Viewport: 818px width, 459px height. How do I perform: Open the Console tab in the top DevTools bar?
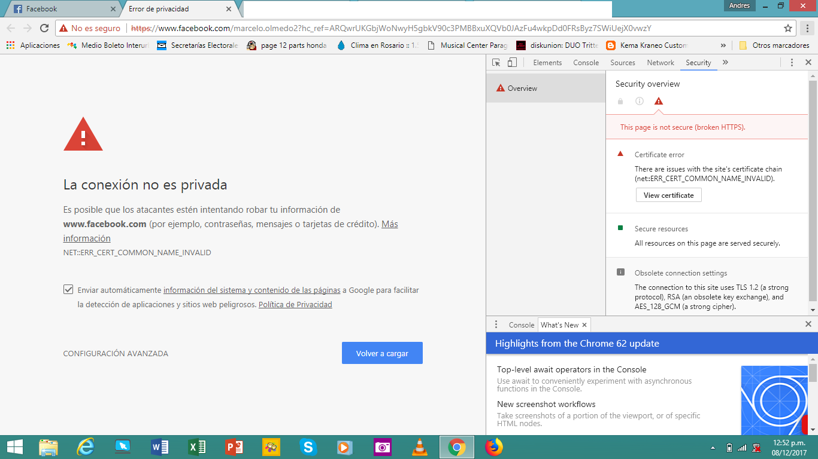(x=586, y=63)
